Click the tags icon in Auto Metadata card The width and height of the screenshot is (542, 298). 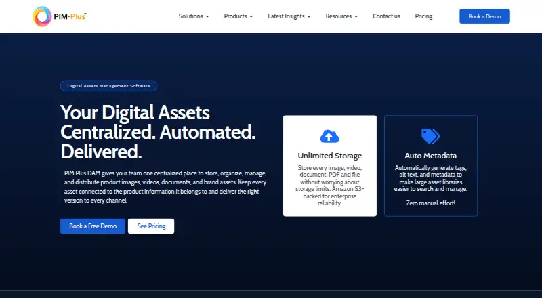(431, 136)
